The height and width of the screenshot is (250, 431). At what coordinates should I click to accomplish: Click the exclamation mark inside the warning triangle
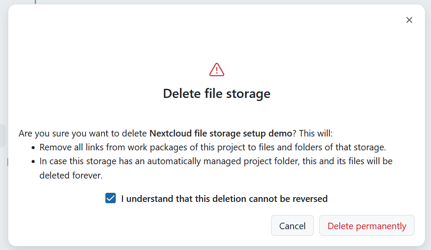click(216, 70)
